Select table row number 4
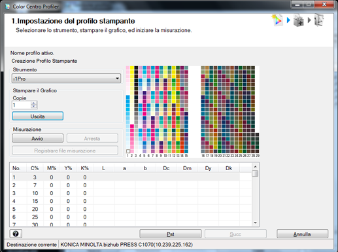This screenshot has width=338, height=252. click(125, 201)
